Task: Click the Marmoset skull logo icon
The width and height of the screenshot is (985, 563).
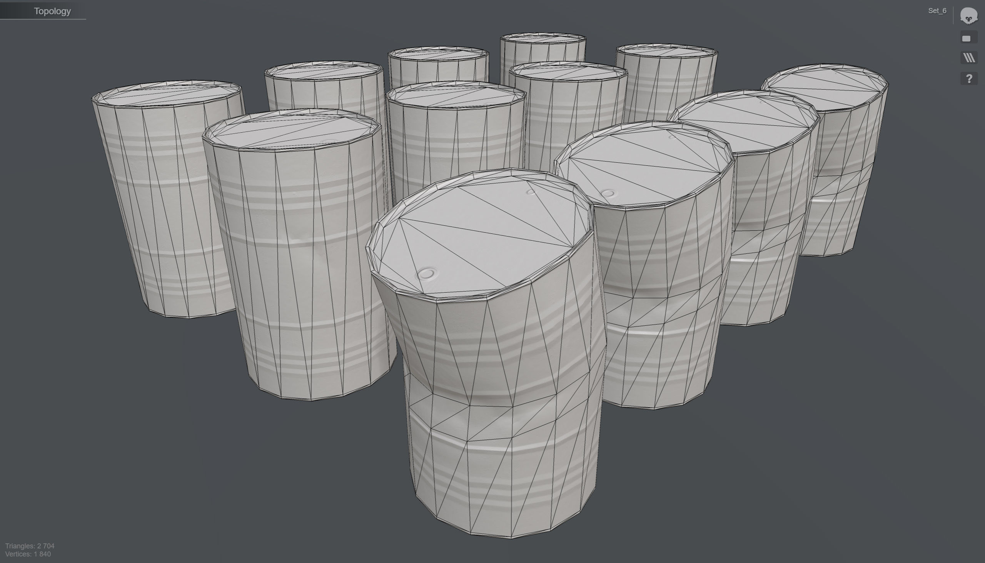Action: (x=969, y=16)
